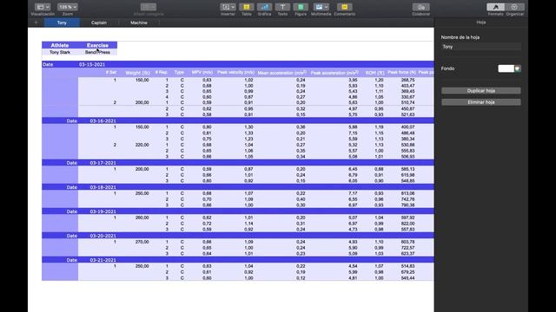The image size is (556, 312).
Task: Insert a shape with the Figura icon
Action: pyautogui.click(x=301, y=7)
